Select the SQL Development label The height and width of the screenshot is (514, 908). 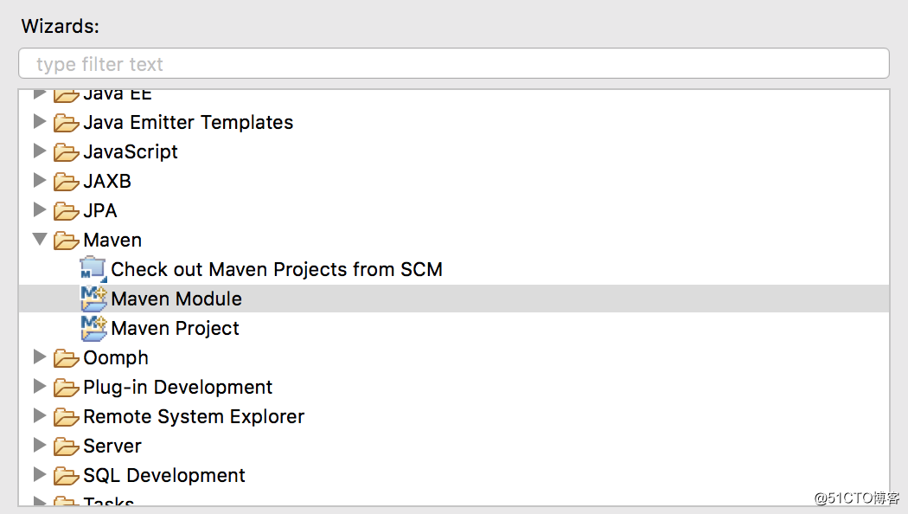pos(164,475)
